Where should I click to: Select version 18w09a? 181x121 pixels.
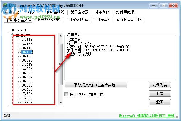pos(27,60)
